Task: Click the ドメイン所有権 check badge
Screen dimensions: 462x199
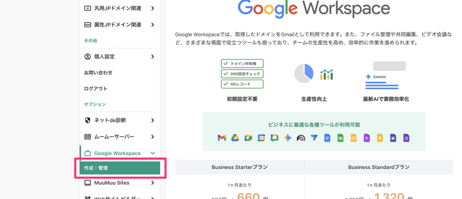Action: point(242,64)
